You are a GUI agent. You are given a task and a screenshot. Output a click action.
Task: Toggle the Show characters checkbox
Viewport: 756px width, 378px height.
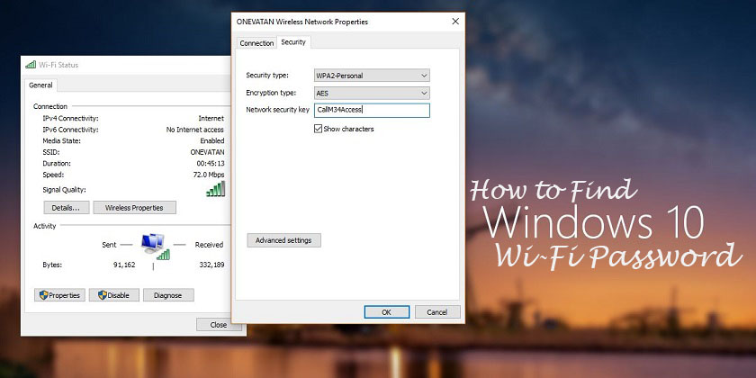pos(319,129)
